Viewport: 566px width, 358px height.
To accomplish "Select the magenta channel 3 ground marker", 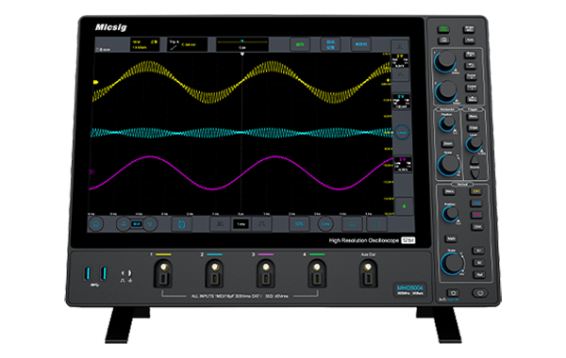I will pyautogui.click(x=92, y=172).
